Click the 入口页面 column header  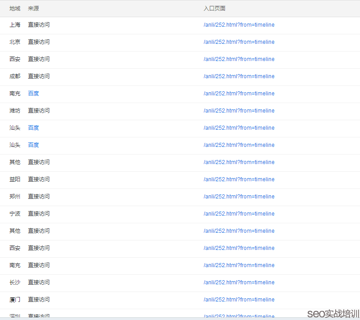point(215,9)
